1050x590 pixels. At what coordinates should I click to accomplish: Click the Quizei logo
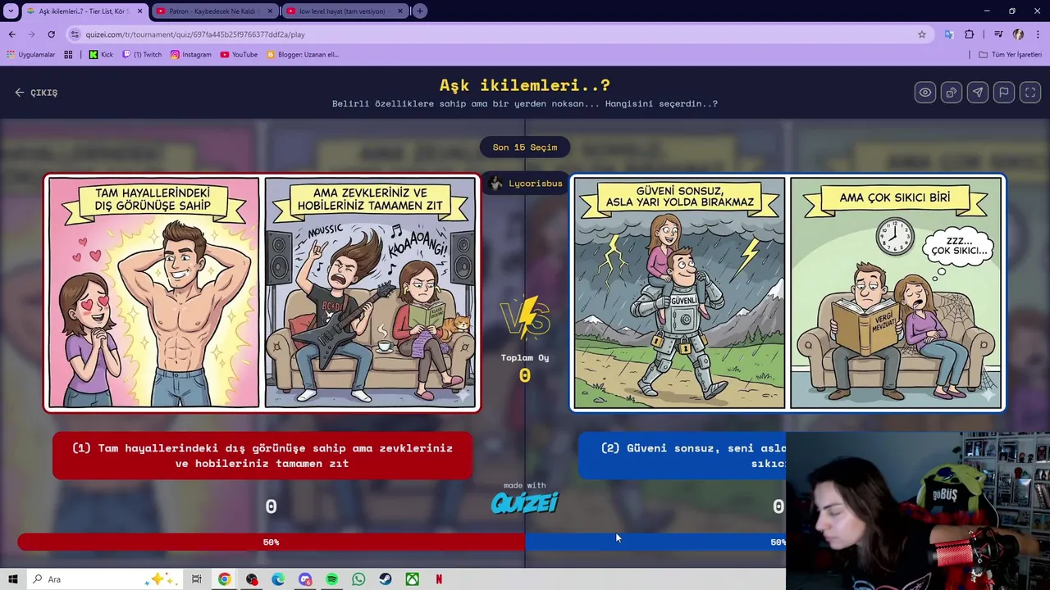(x=525, y=502)
